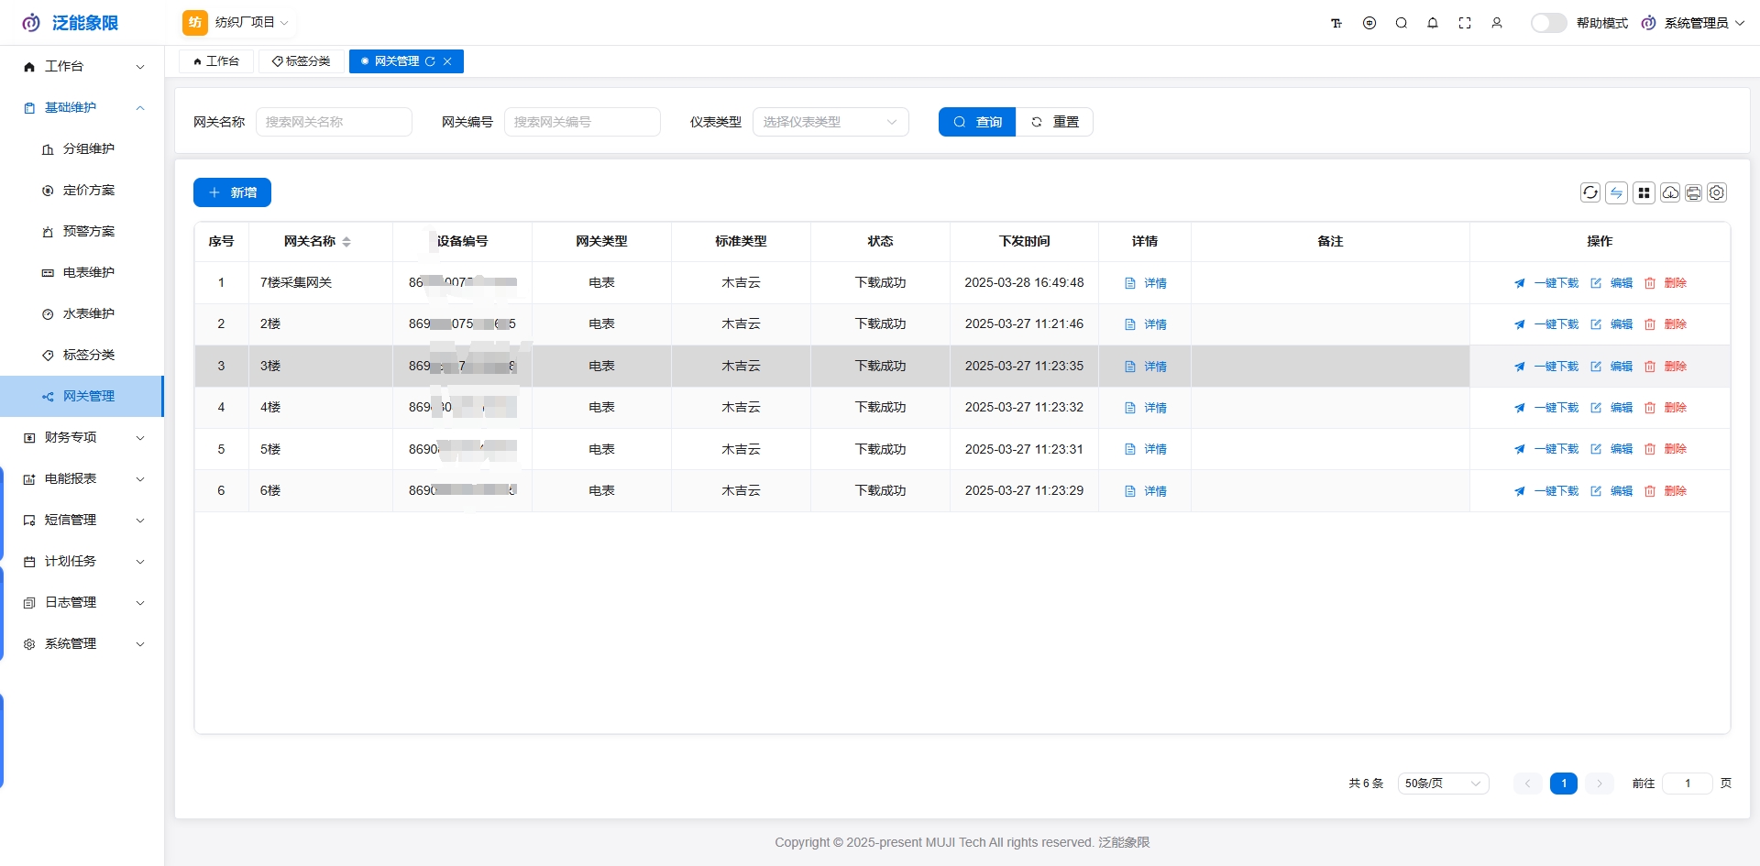The height and width of the screenshot is (866, 1760).
Task: Toggle the grid view icon above the table
Action: click(1644, 192)
